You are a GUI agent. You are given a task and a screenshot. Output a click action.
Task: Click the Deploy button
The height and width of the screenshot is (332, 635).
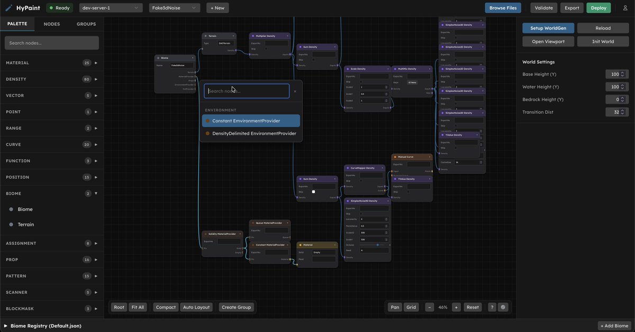coord(598,8)
